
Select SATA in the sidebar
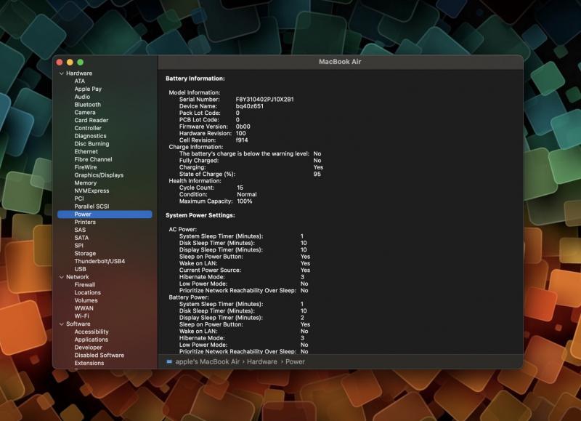pos(81,238)
